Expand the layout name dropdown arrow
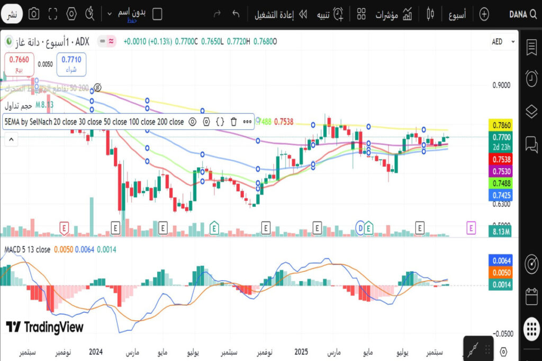 pyautogui.click(x=110, y=14)
